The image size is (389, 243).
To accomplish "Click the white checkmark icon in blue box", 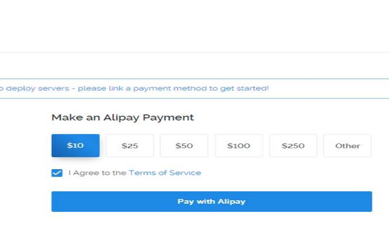I will point(57,173).
